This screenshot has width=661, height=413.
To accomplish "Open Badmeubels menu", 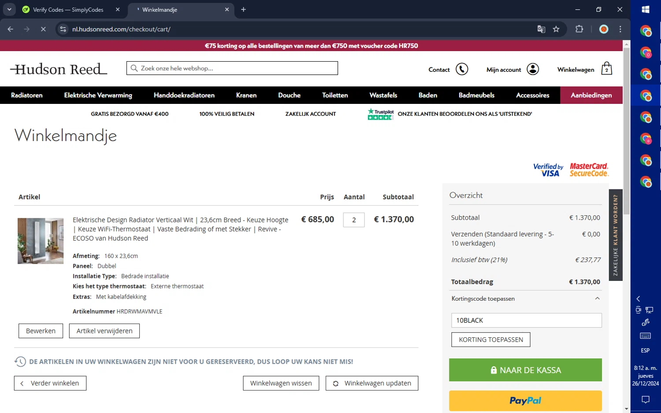I will tap(476, 95).
